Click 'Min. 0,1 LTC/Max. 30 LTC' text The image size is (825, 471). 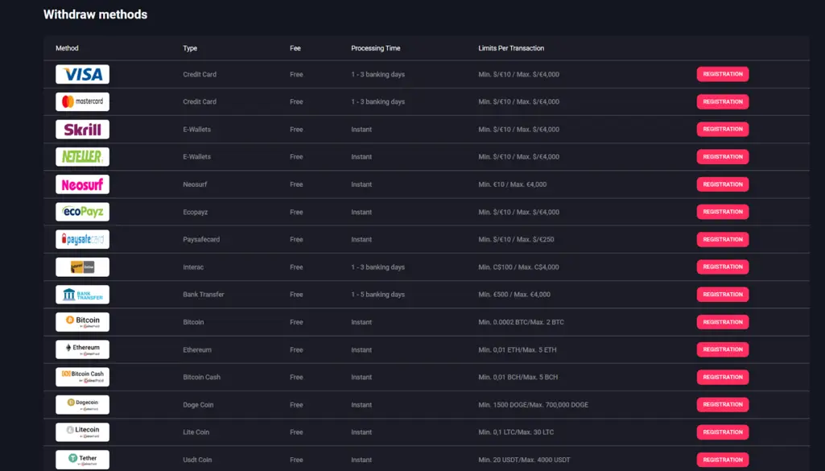tap(516, 432)
